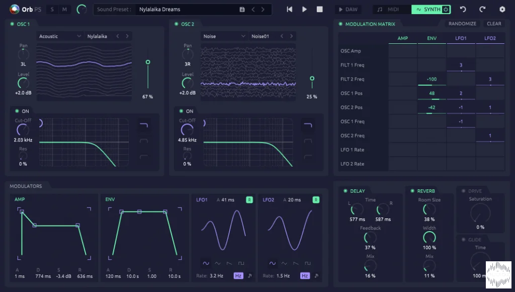
Task: Select the sine waveform for LFO1
Action: click(x=206, y=263)
